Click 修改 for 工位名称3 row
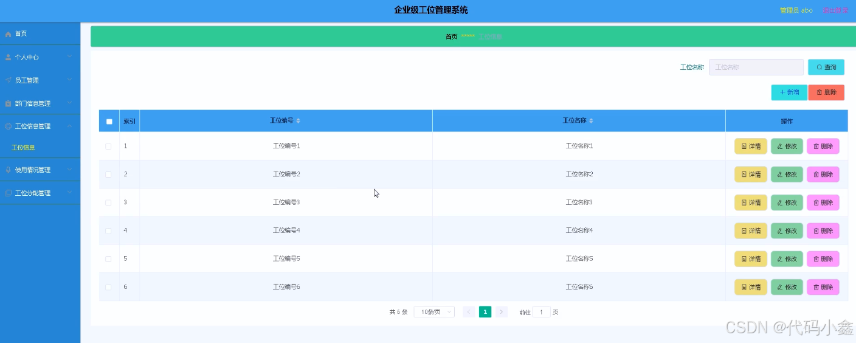Viewport: 856px width, 343px height. pos(787,203)
